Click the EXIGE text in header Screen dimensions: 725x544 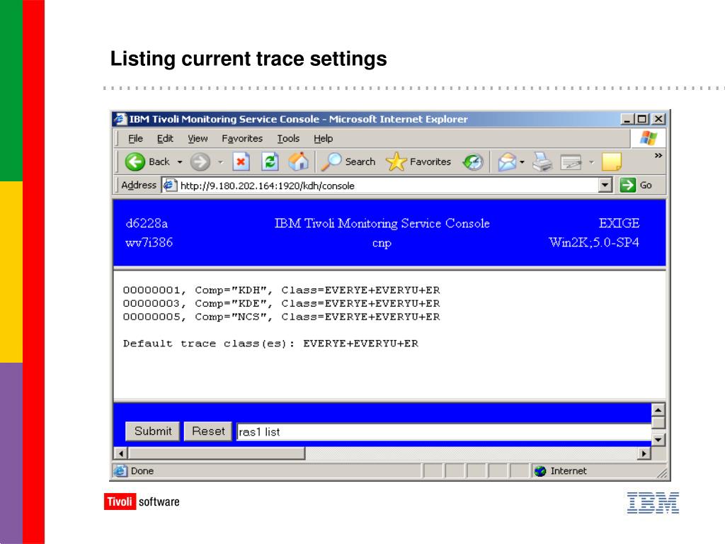coord(619,223)
